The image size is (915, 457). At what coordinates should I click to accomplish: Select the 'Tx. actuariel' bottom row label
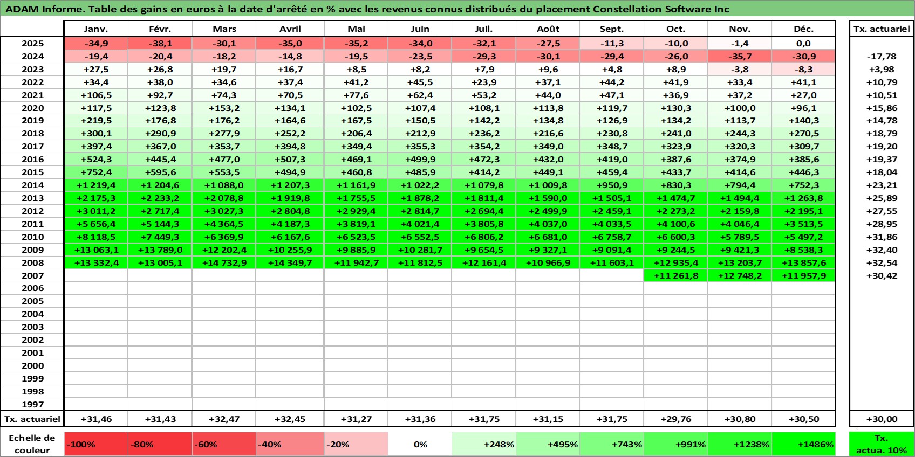[32, 419]
